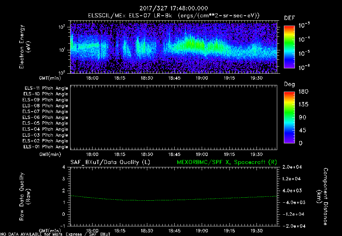
Task: Click the Component Distance (km) axis label
Action: point(323,197)
